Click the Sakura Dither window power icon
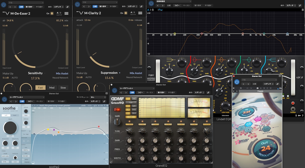 237,82
